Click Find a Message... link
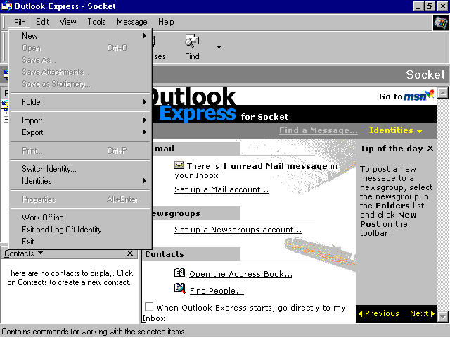 click(x=319, y=130)
